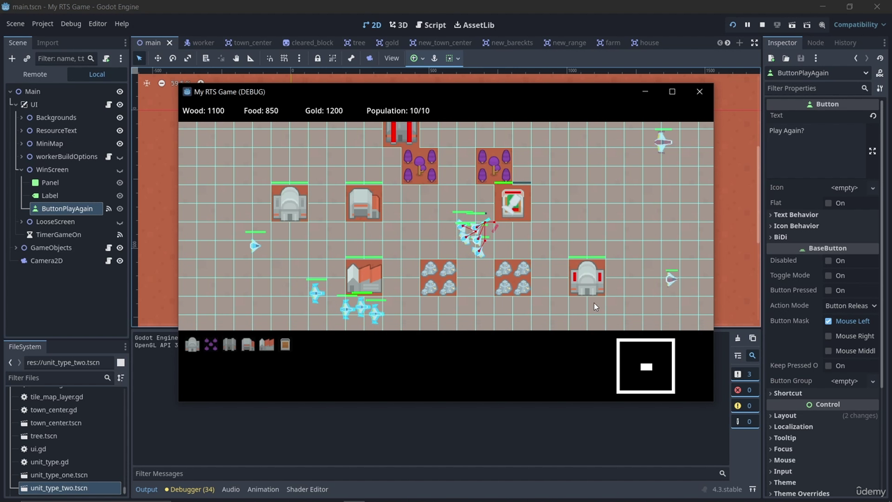This screenshot has width=892, height=502.
Task: Pause the running project
Action: [747, 25]
